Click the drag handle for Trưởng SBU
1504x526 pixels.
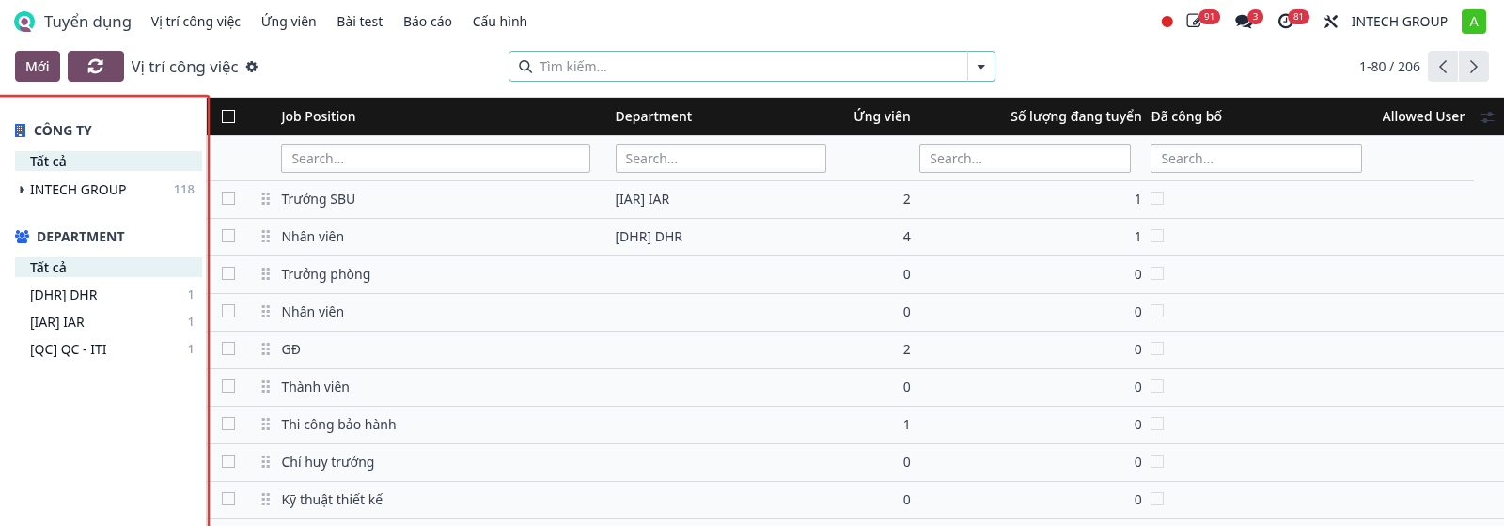tap(266, 199)
